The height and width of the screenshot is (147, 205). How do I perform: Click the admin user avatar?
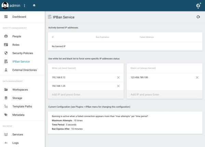[x=5, y=5]
